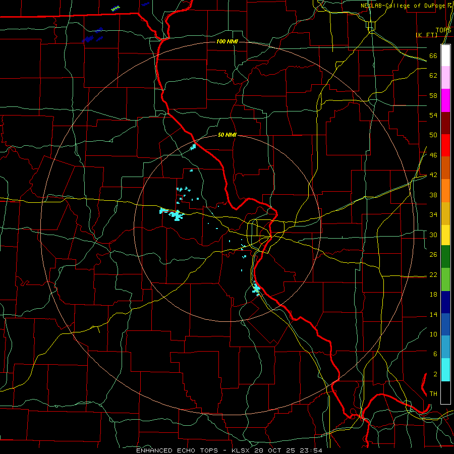Click the "TOPS" legend title
The height and width of the screenshot is (454, 454).
pos(443,30)
